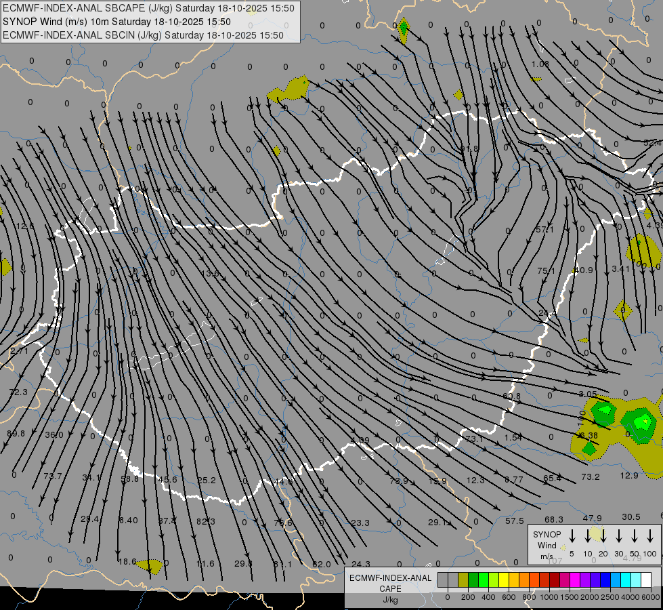Click the bright yellow CAPE legend swatch
This screenshot has width=663, height=610.
tap(504, 580)
